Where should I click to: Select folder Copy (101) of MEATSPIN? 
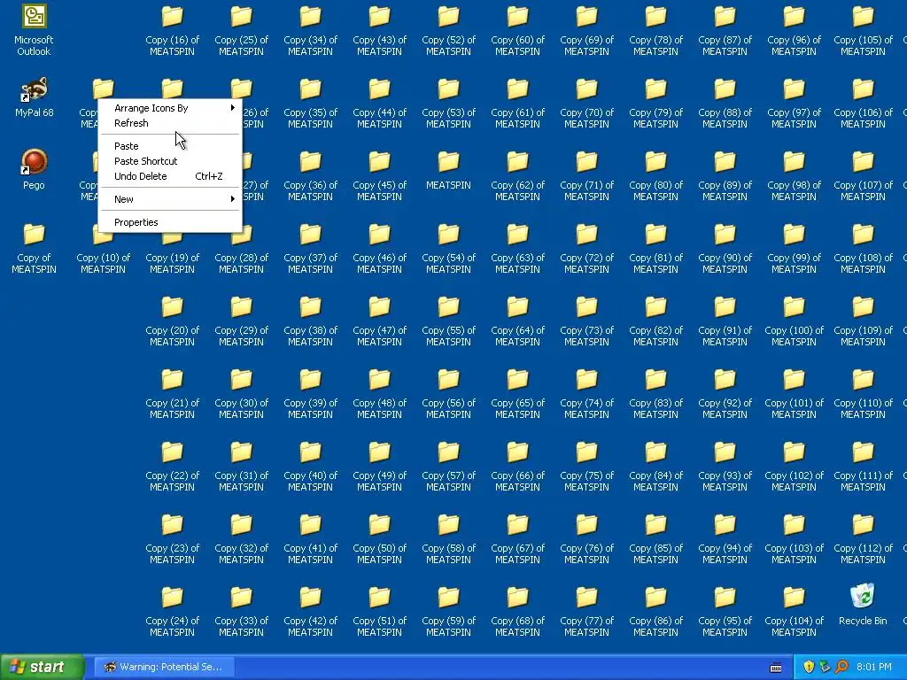(x=794, y=392)
